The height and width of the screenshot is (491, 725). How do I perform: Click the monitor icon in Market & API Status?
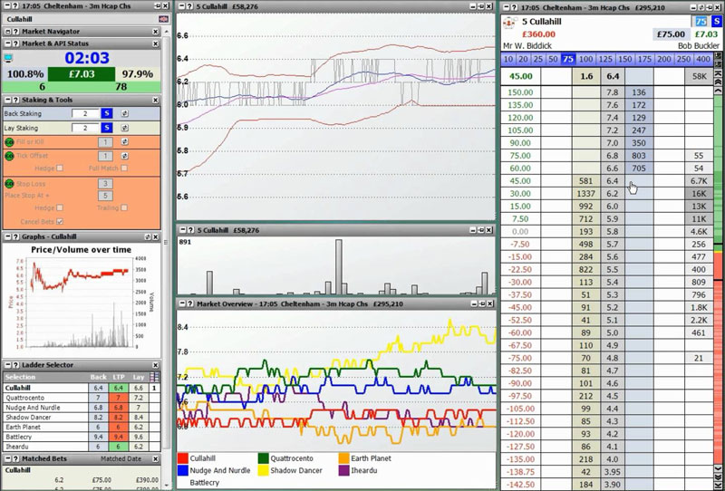pyautogui.click(x=9, y=58)
